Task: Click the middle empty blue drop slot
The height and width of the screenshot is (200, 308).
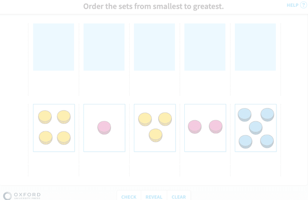Action: [x=154, y=47]
